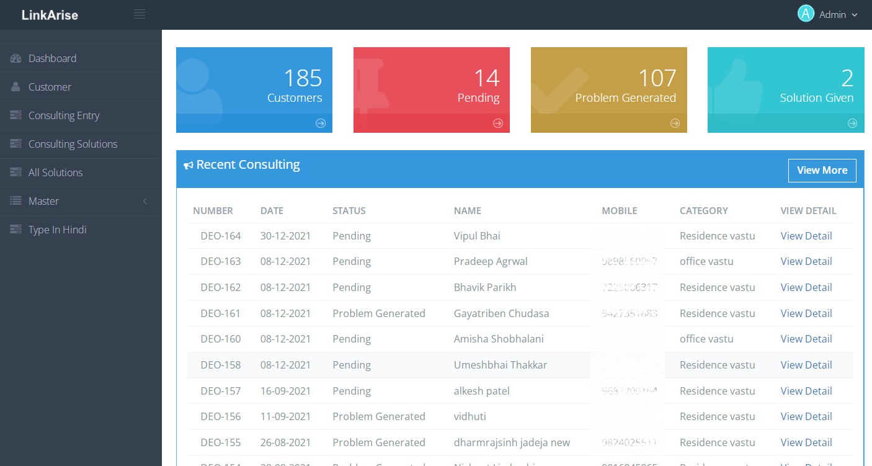Click the 185 Customers count
The image size is (872, 466).
click(303, 78)
